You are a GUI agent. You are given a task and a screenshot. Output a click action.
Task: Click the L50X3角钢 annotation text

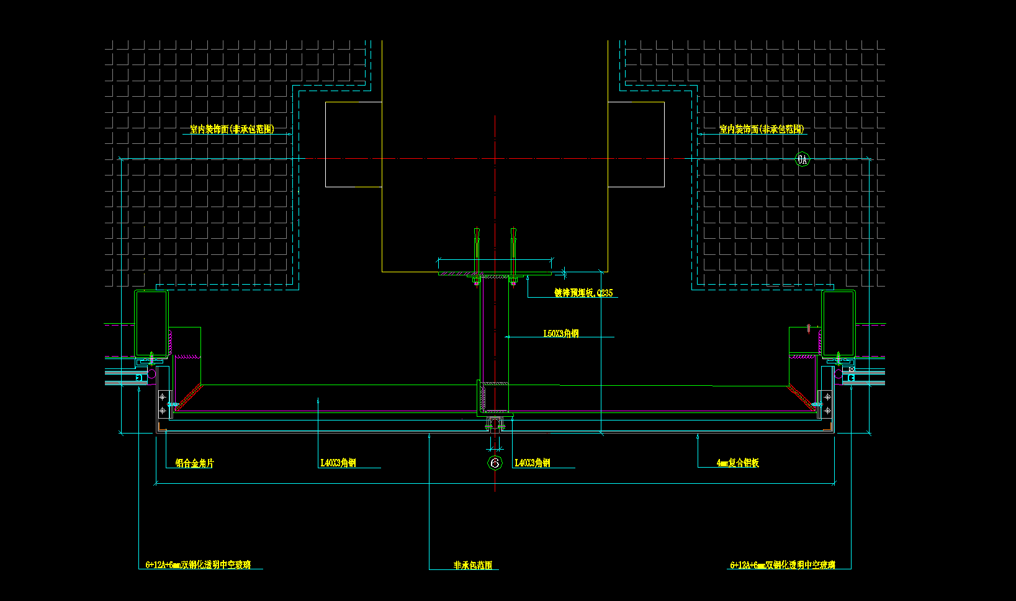(x=561, y=334)
